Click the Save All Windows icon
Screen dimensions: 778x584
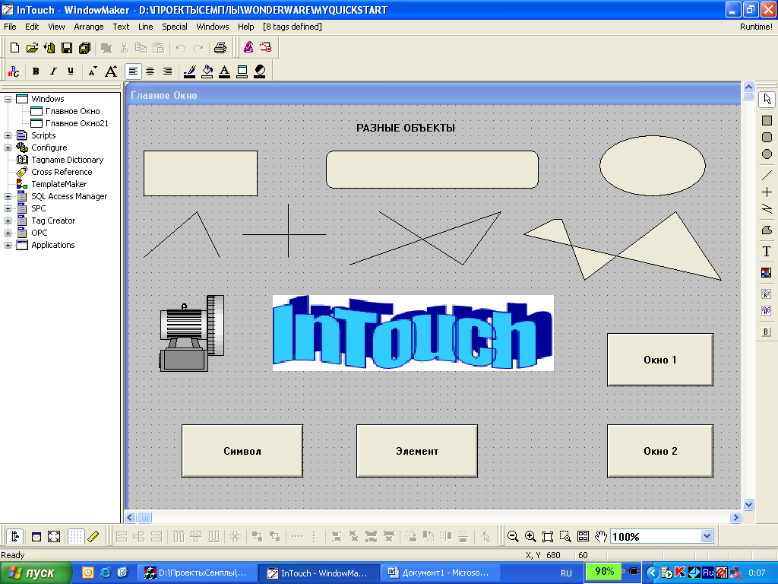(x=84, y=48)
